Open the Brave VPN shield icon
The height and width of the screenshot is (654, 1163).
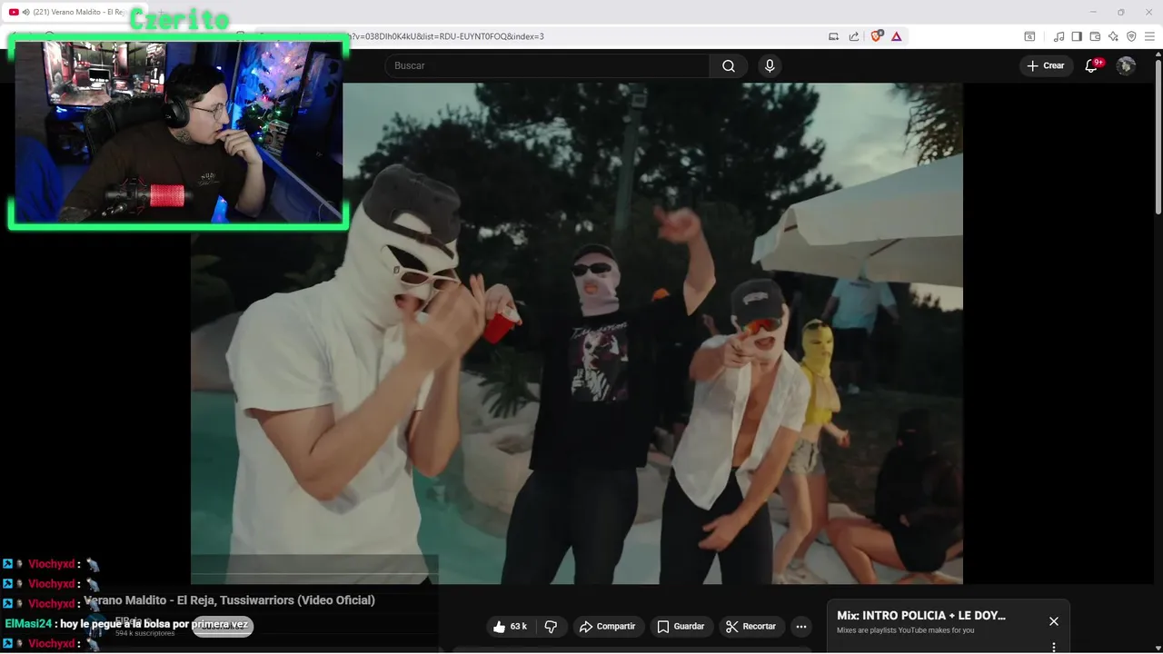(1131, 36)
